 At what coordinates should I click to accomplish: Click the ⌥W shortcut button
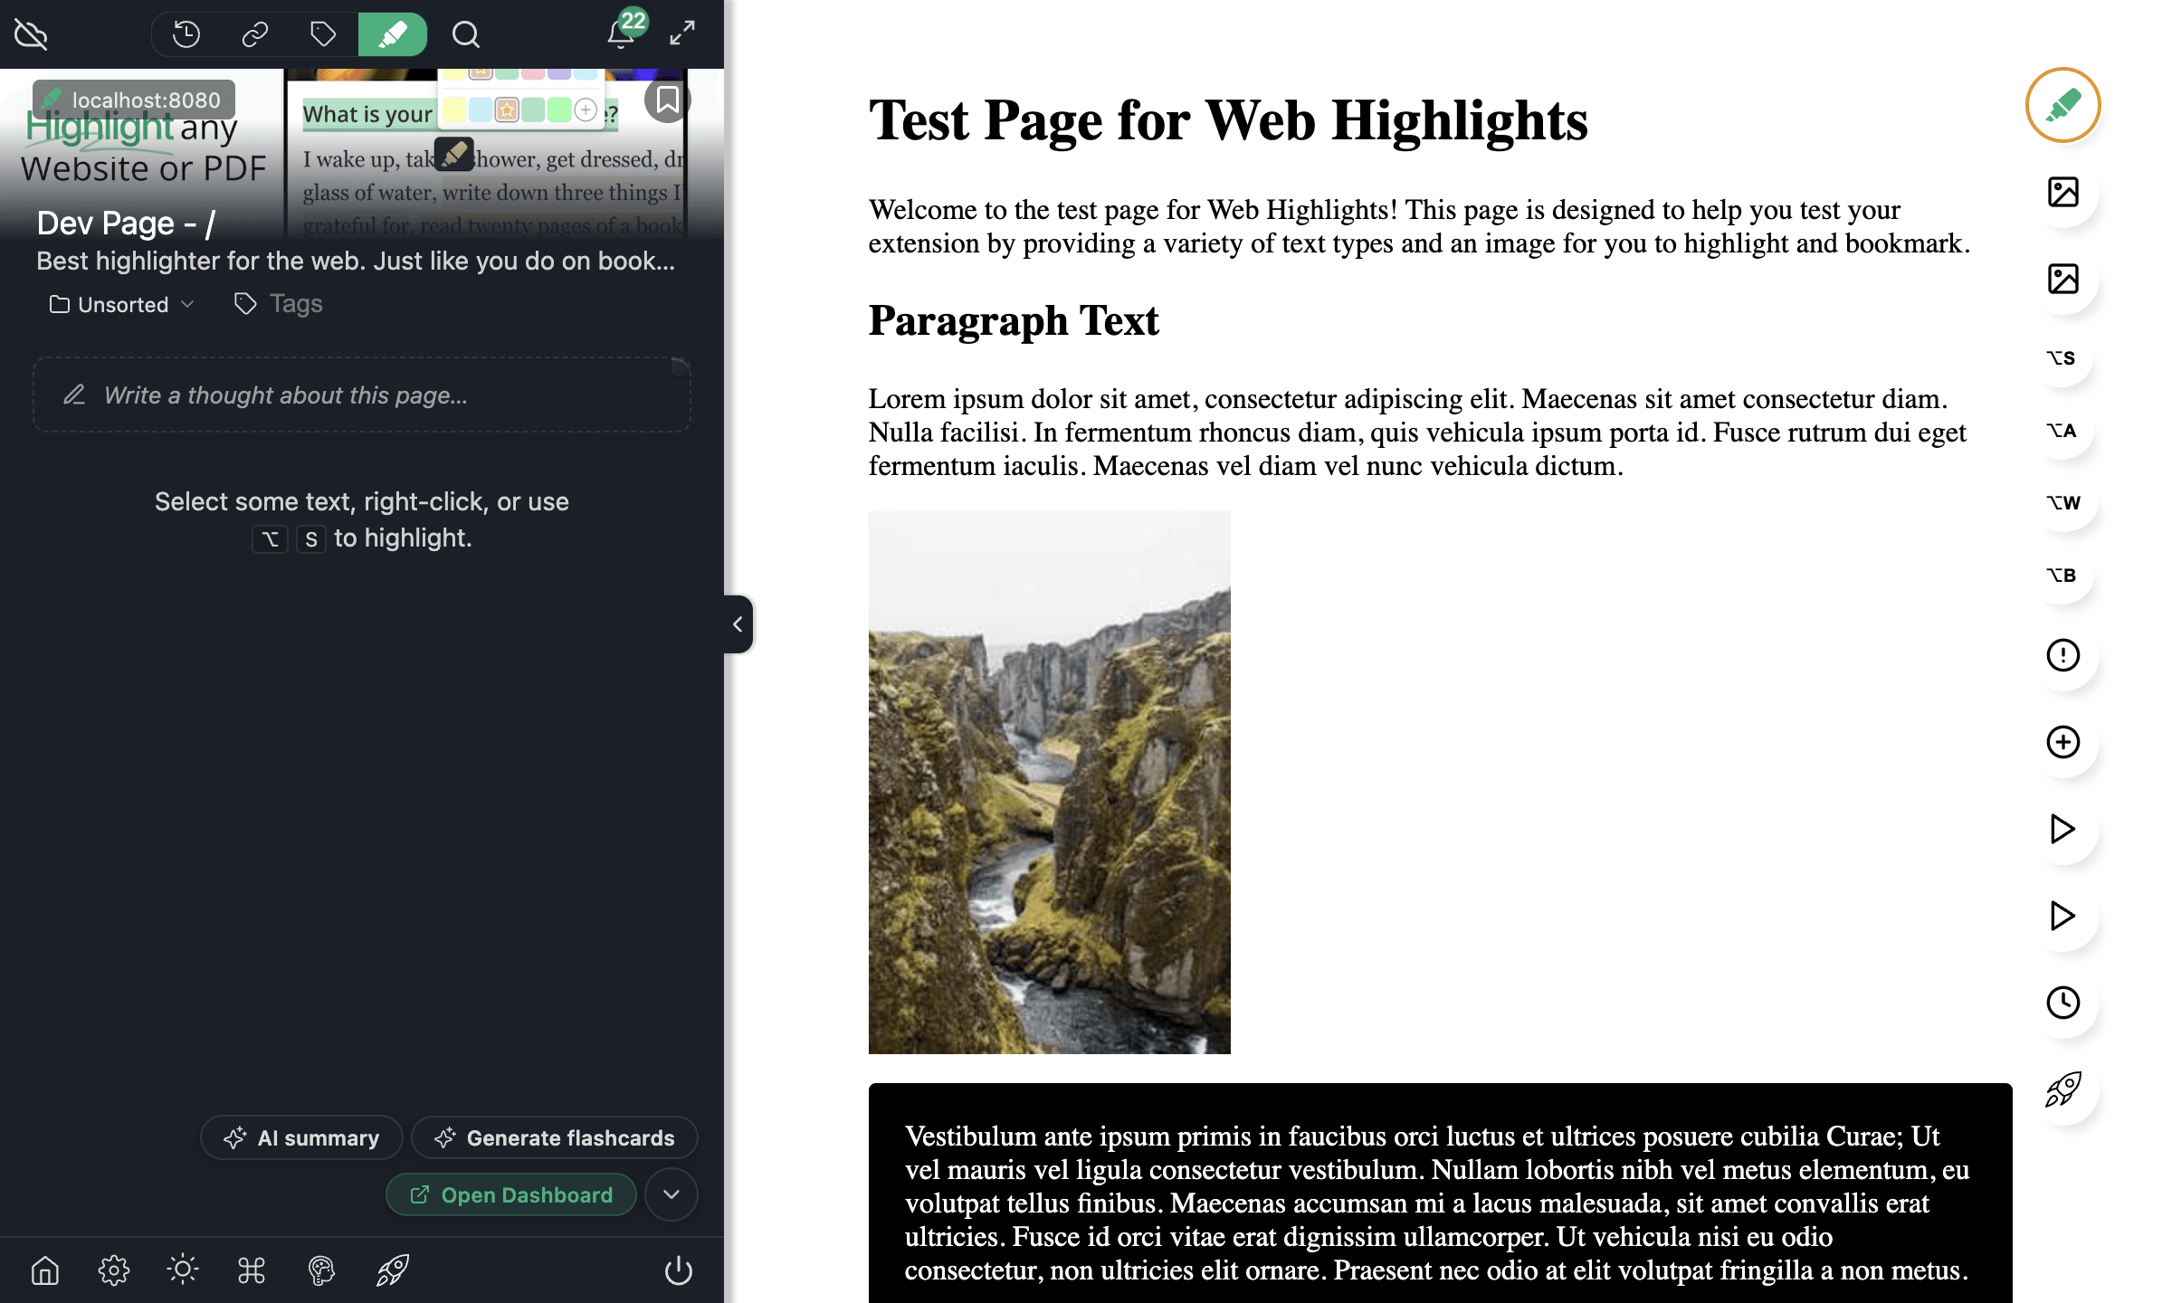pyautogui.click(x=2063, y=502)
